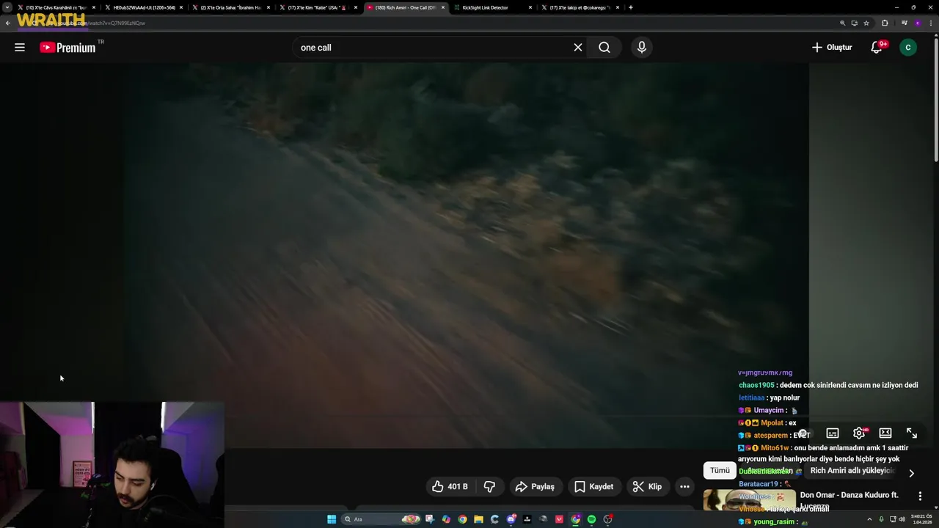Viewport: 939px width, 528px height.
Task: Switch to the first X tab "X'te Cávs Karahânlı"
Action: coord(55,7)
